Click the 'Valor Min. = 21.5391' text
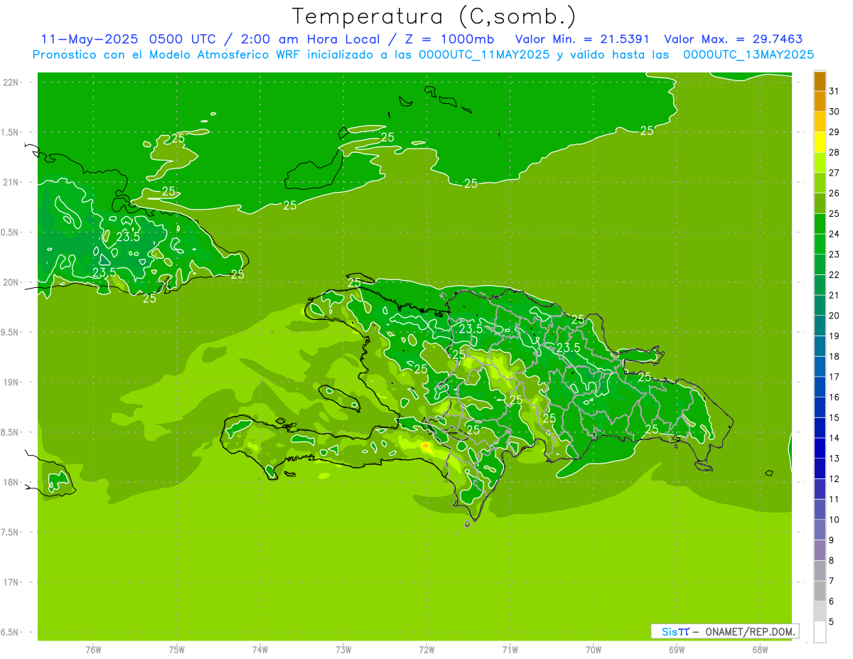Image resolution: width=853 pixels, height=659 pixels. coord(582,39)
